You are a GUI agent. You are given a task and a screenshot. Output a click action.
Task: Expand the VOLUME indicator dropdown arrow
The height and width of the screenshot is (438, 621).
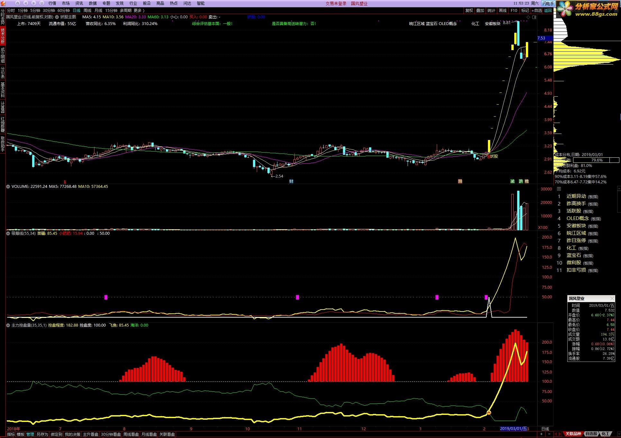pos(8,187)
